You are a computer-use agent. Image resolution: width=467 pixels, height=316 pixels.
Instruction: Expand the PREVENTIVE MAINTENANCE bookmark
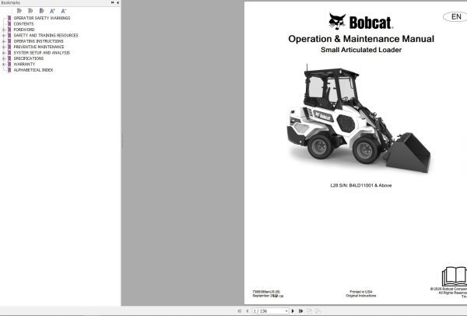click(4, 47)
